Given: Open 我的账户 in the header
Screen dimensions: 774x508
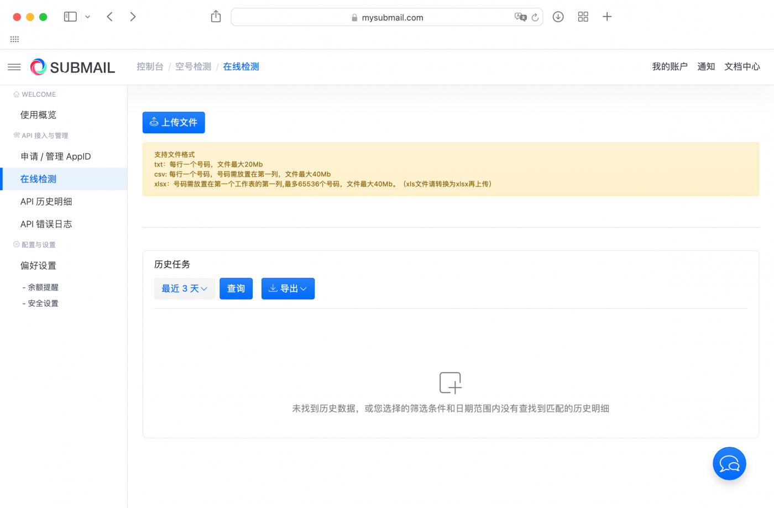Looking at the screenshot, I should (x=670, y=66).
